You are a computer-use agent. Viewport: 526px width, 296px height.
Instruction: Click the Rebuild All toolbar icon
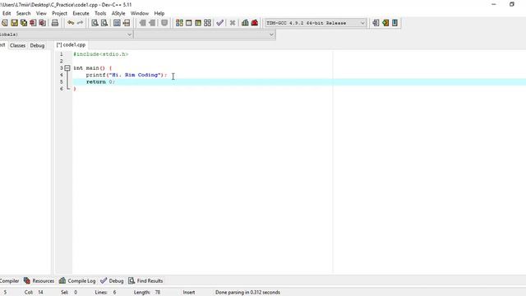[208, 23]
